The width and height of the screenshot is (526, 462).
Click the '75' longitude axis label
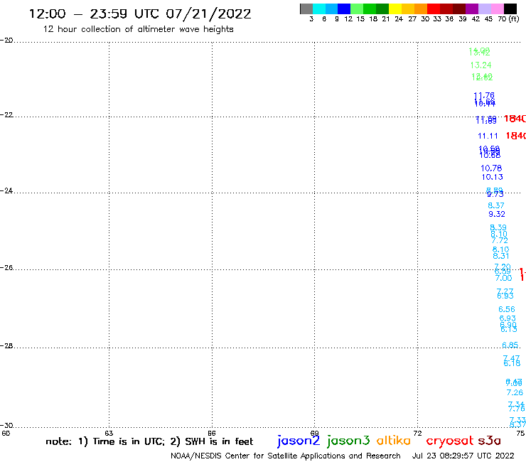(520, 433)
